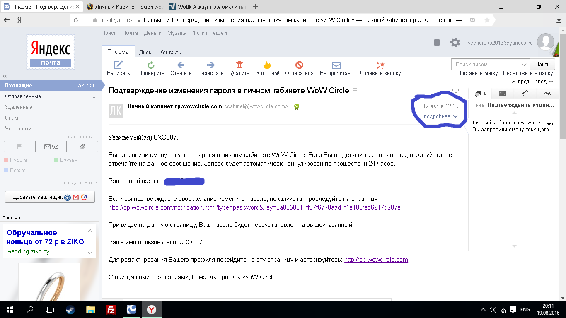
Task: Delete the email with Удалить trash icon
Action: 239,65
